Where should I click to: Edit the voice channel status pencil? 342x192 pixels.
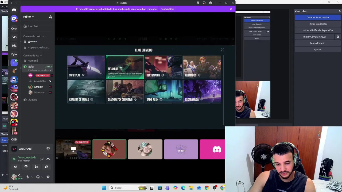tap(51, 70)
